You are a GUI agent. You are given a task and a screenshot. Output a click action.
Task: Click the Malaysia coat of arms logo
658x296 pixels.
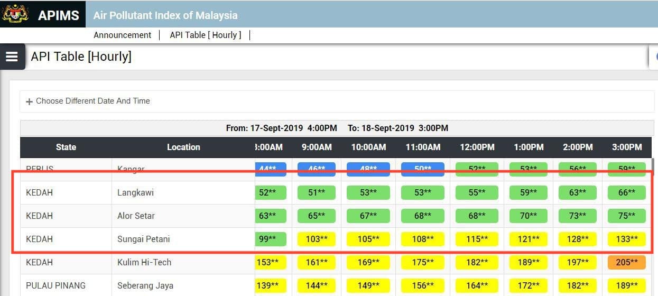tap(16, 14)
